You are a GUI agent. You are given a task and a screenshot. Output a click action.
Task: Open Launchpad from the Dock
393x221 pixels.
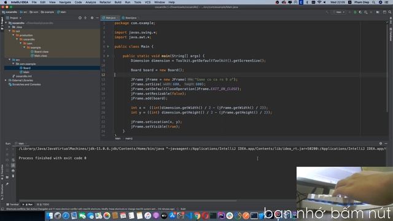58,215
